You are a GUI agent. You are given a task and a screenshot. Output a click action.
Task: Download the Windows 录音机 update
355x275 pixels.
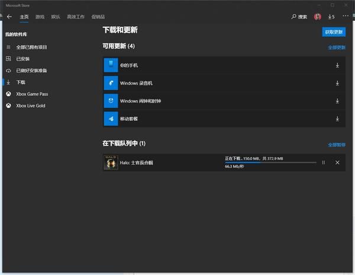(x=337, y=83)
